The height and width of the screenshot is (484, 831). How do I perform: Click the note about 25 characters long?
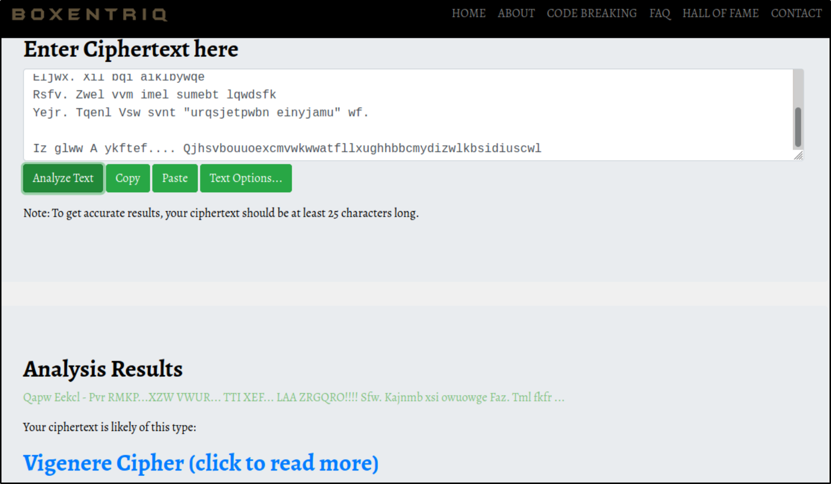click(x=221, y=213)
